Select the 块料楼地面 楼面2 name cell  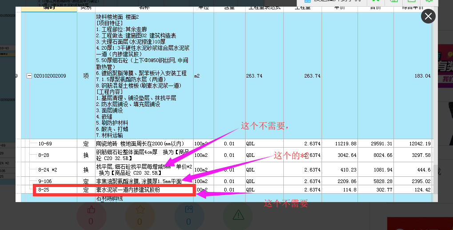[x=144, y=76]
